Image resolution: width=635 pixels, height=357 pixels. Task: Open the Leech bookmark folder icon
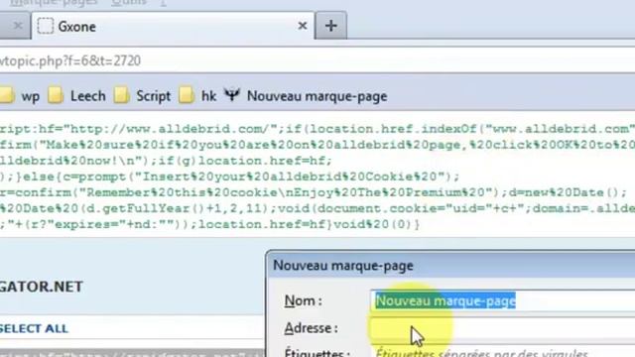pos(56,95)
